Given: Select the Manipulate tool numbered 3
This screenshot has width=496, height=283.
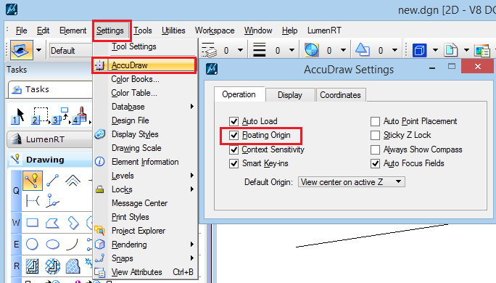Looking at the screenshot, I should 61,115.
